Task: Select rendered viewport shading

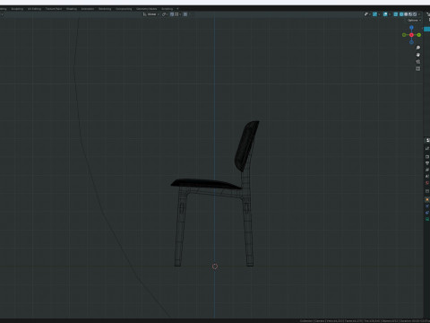Action: [415, 14]
